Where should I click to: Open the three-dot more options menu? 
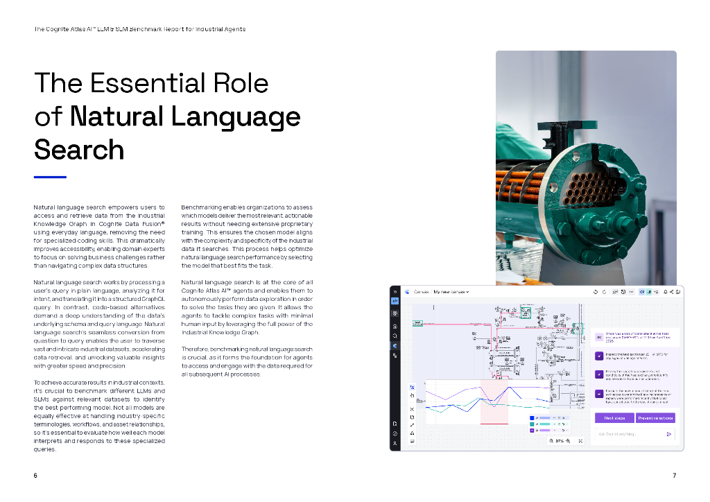coord(631,292)
